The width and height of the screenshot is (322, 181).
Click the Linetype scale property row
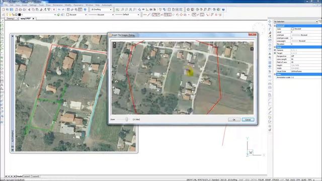pyautogui.click(x=299, y=38)
